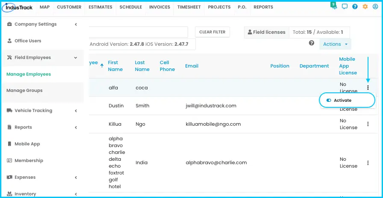The height and width of the screenshot is (198, 383).
Task: Toggle the Activate switch in popup
Action: (x=329, y=100)
